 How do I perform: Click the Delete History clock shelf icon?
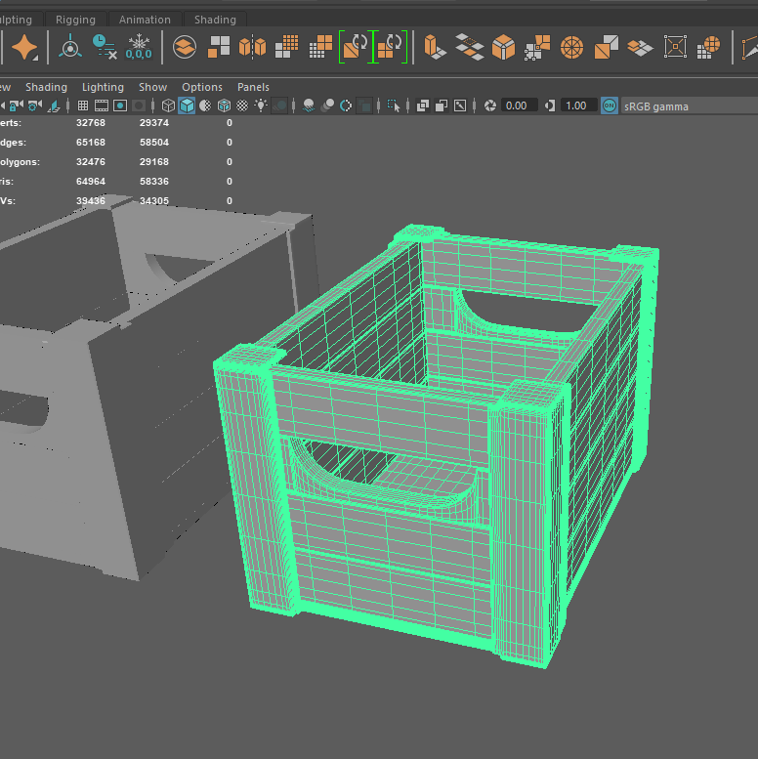[103, 46]
